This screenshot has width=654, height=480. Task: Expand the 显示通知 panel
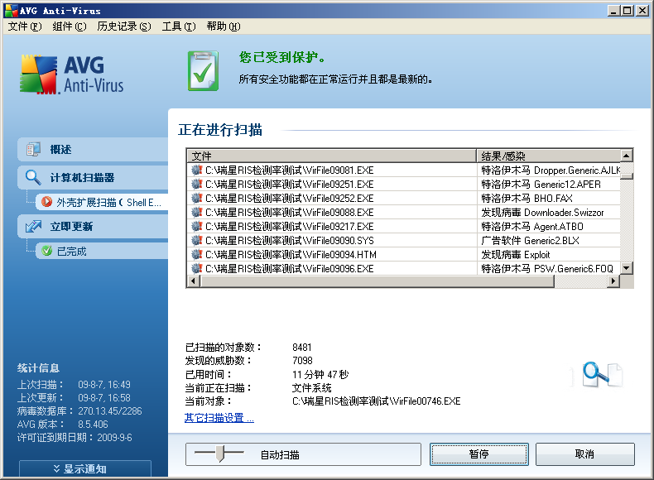coord(85,468)
